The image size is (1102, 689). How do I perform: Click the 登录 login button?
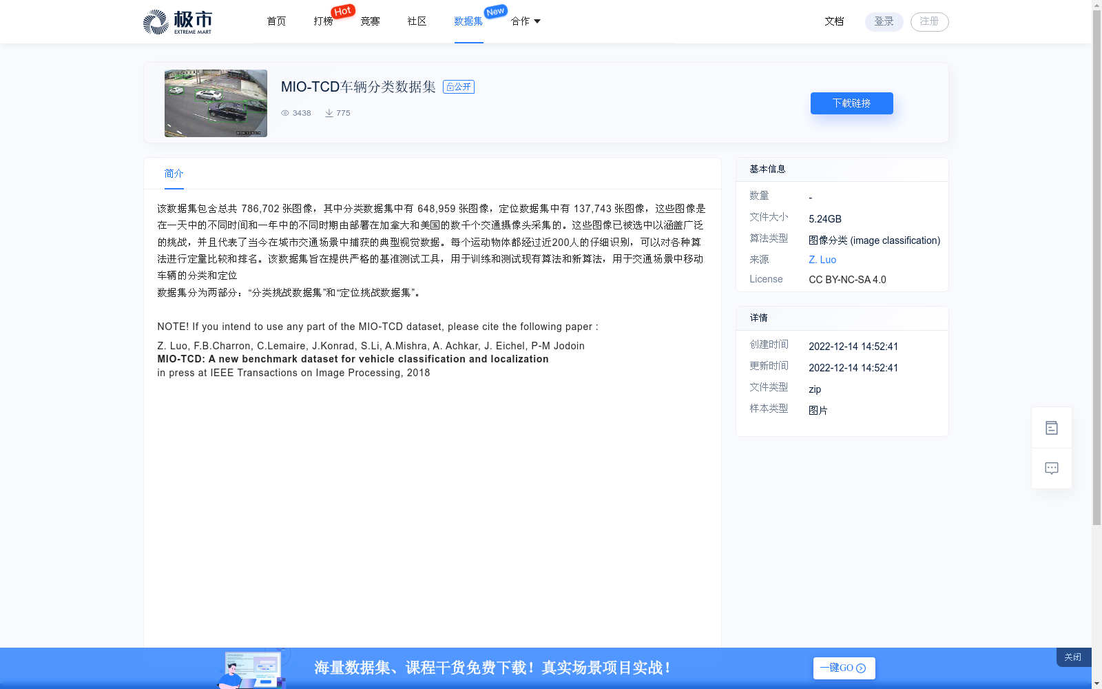click(x=884, y=22)
